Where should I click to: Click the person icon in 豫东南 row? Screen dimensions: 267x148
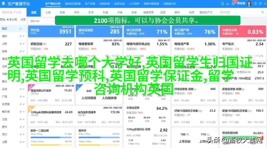(x=21, y=112)
